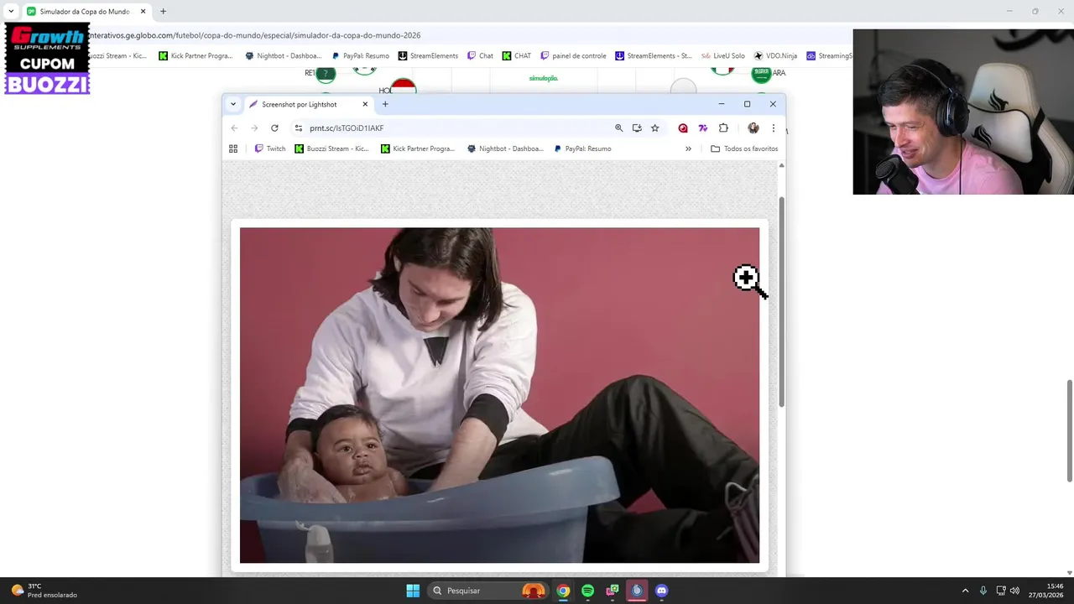Click the Pesquisar taskbar search box
Screen dimensions: 1074x604
pos(487,591)
